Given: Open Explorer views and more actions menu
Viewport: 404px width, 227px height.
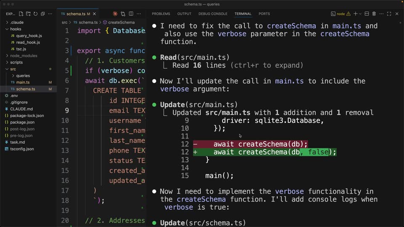Looking at the screenshot, I should click(x=50, y=13).
